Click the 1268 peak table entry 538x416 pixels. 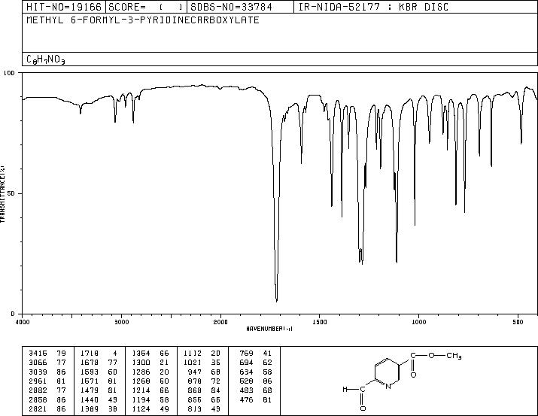click(x=141, y=381)
